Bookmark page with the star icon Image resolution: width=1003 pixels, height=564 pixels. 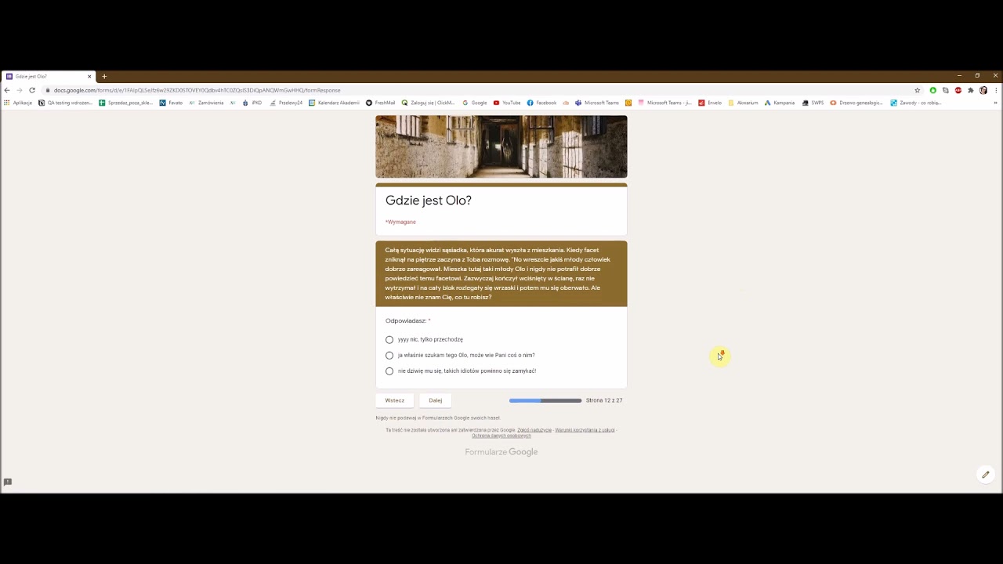tap(918, 90)
